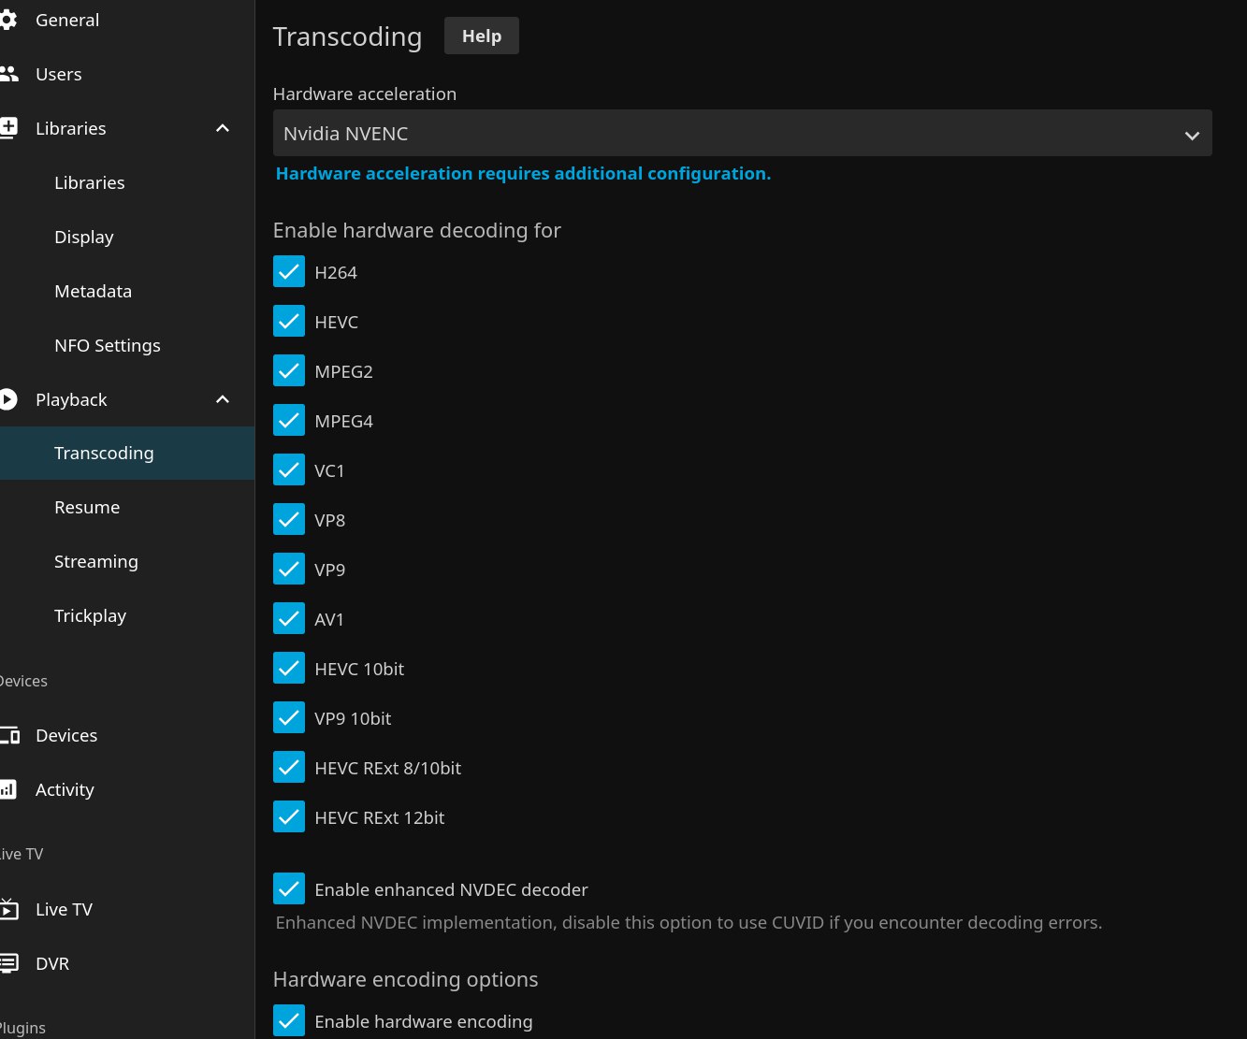Viewport: 1247px width, 1039px height.
Task: Uncheck HEVC RExt 12bit option
Action: (289, 816)
